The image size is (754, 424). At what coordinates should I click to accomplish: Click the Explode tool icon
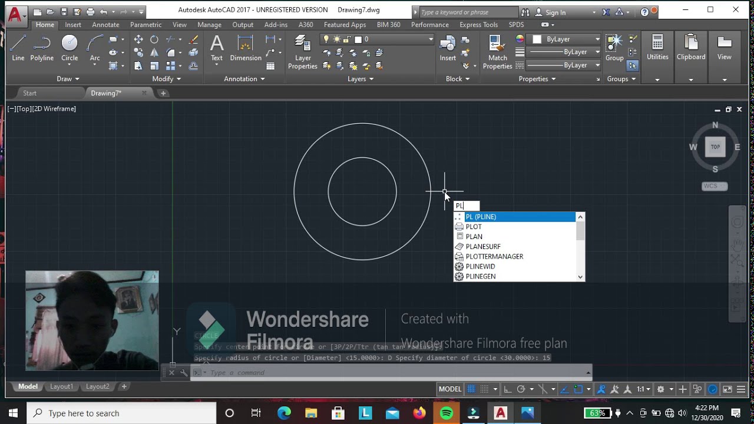(x=193, y=52)
